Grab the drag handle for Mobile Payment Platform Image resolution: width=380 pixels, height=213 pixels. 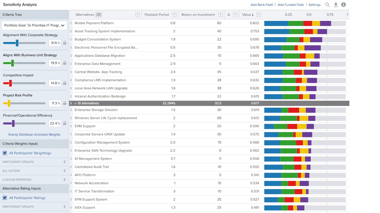coord(71,23)
